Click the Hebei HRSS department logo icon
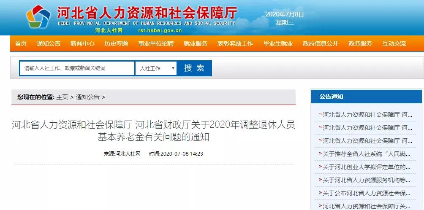The height and width of the screenshot is (210, 424). click(x=38, y=16)
